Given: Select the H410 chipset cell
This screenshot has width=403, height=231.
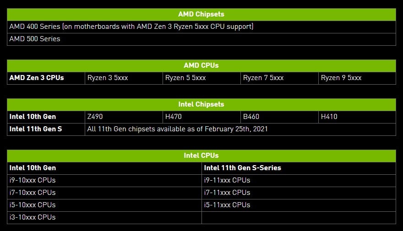Looking at the screenshot, I should tap(357, 117).
